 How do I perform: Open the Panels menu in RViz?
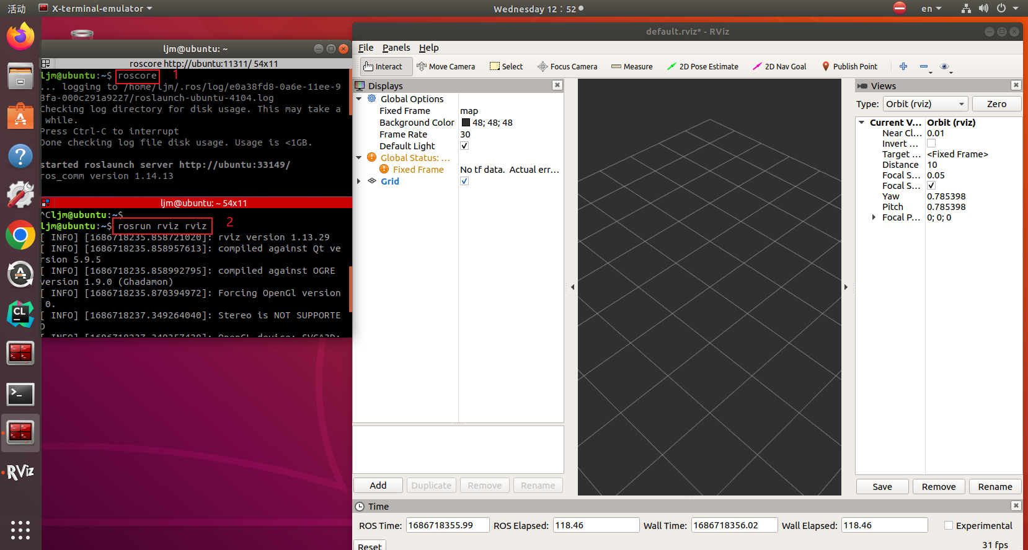click(396, 48)
